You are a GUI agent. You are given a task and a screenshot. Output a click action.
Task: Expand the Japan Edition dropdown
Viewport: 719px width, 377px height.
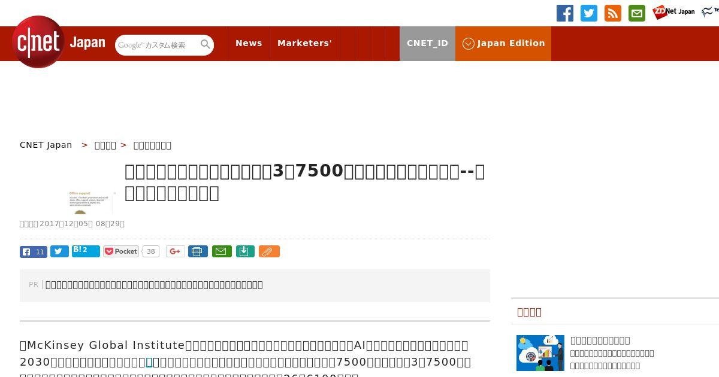pos(503,43)
